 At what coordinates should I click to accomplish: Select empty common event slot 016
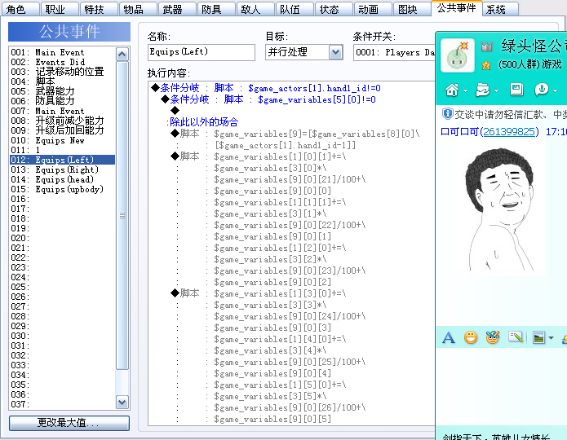tap(62, 199)
